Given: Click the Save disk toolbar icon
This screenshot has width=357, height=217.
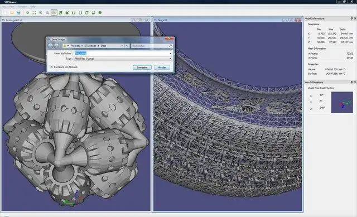Looking at the screenshot, I should pyautogui.click(x=18, y=12).
